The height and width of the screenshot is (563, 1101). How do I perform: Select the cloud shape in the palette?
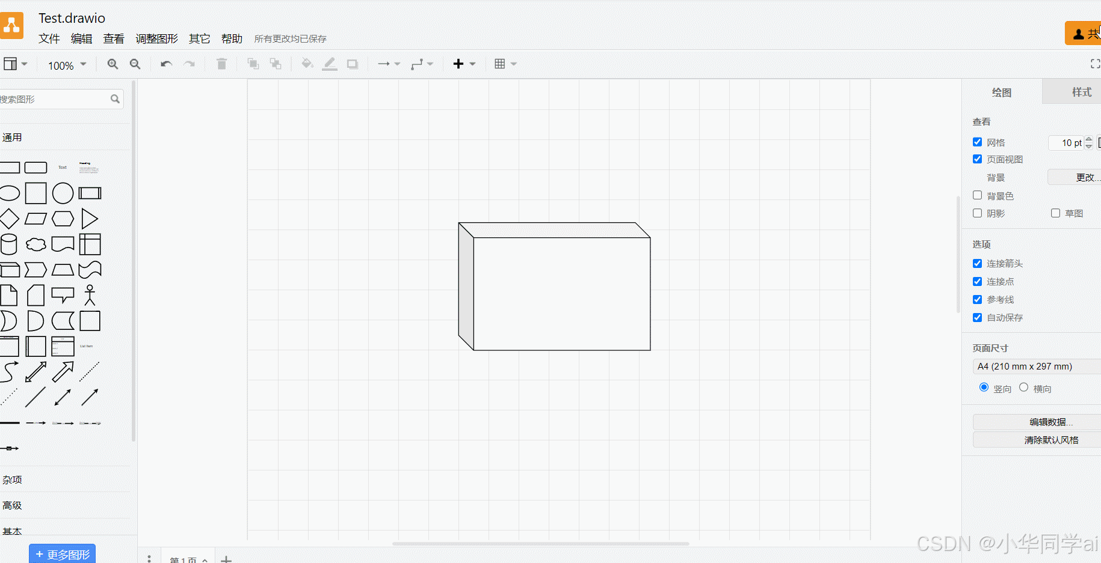tap(36, 245)
